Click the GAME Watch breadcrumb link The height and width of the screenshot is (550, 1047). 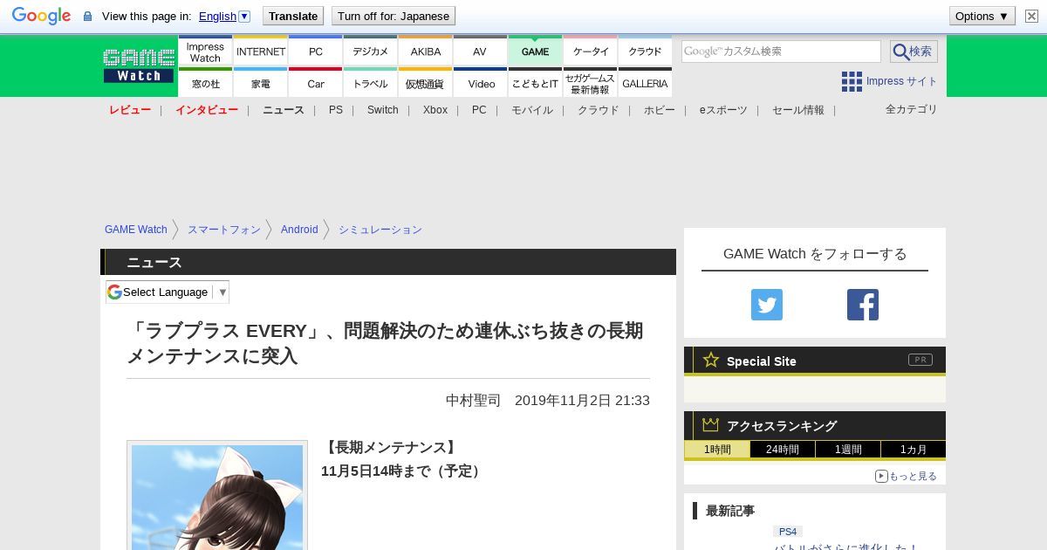tap(136, 230)
